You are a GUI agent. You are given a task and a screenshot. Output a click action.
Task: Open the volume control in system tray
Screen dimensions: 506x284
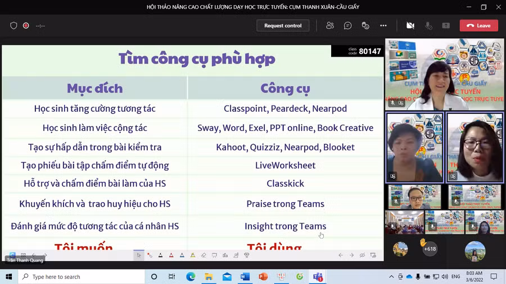[445, 277]
